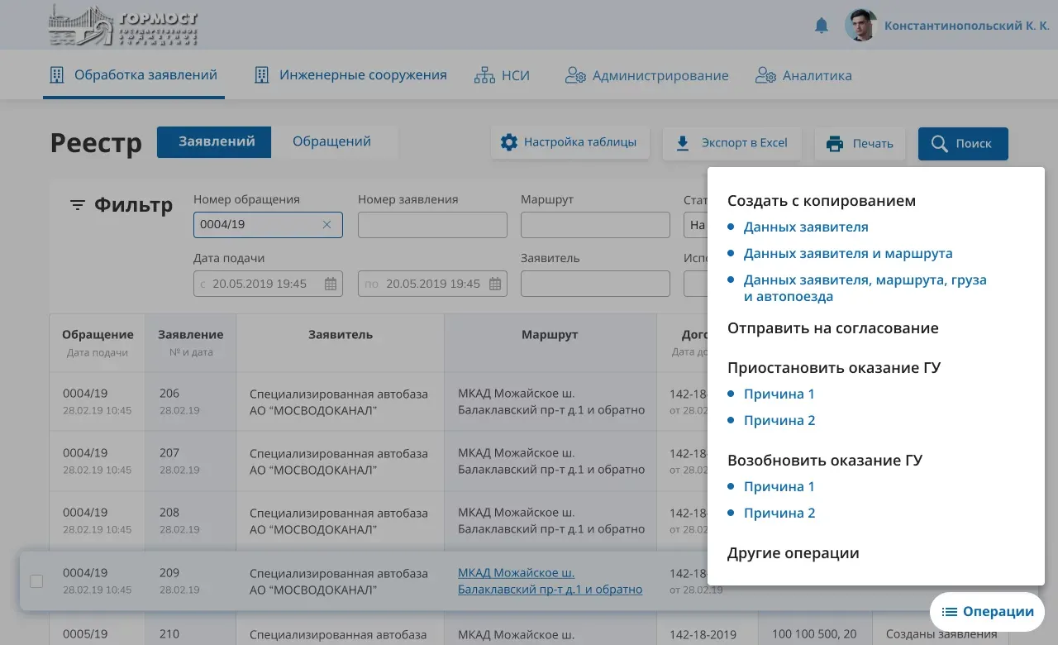Click the calendar icon in first date field
1058x645 pixels.
coord(331,284)
